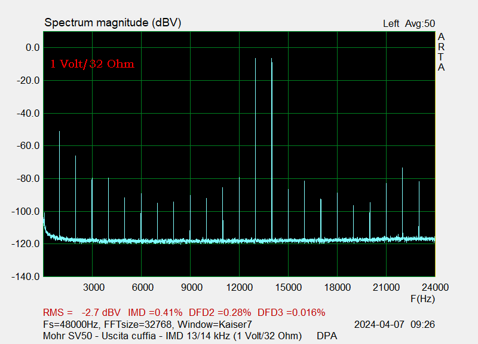Click the '12000' frequency axis label

240,287
